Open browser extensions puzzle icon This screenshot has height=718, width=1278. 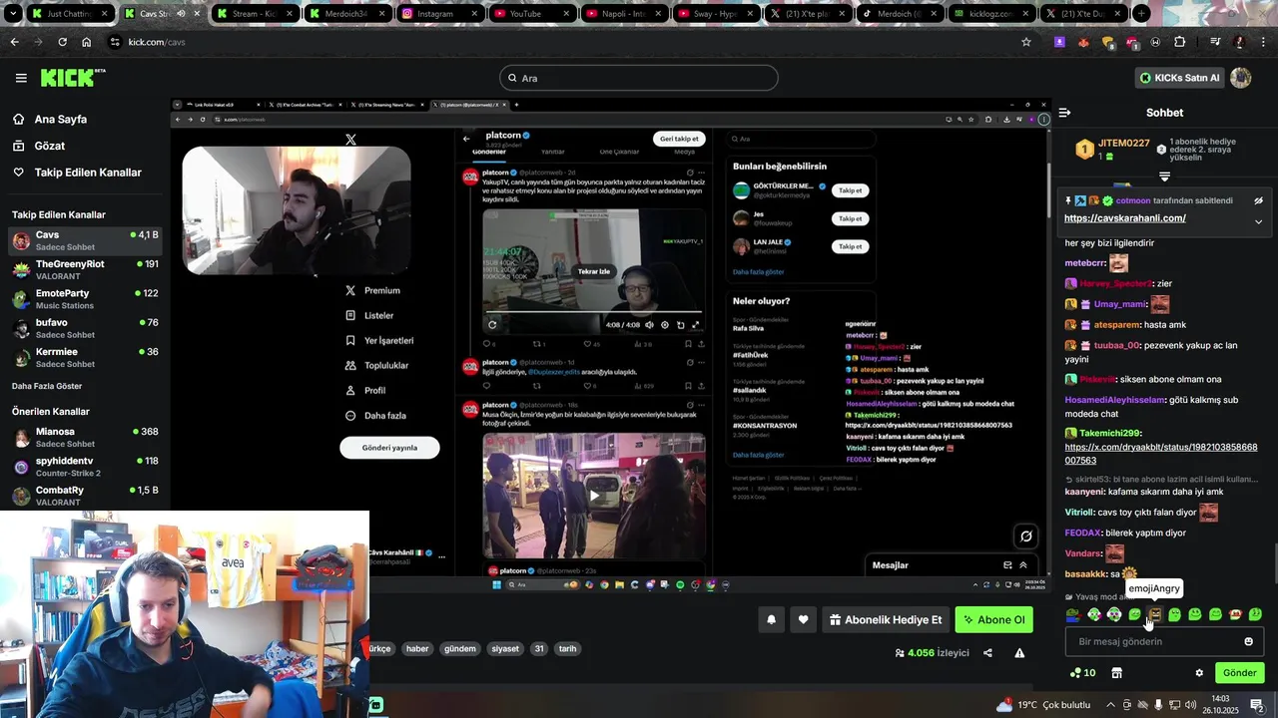pyautogui.click(x=1179, y=42)
